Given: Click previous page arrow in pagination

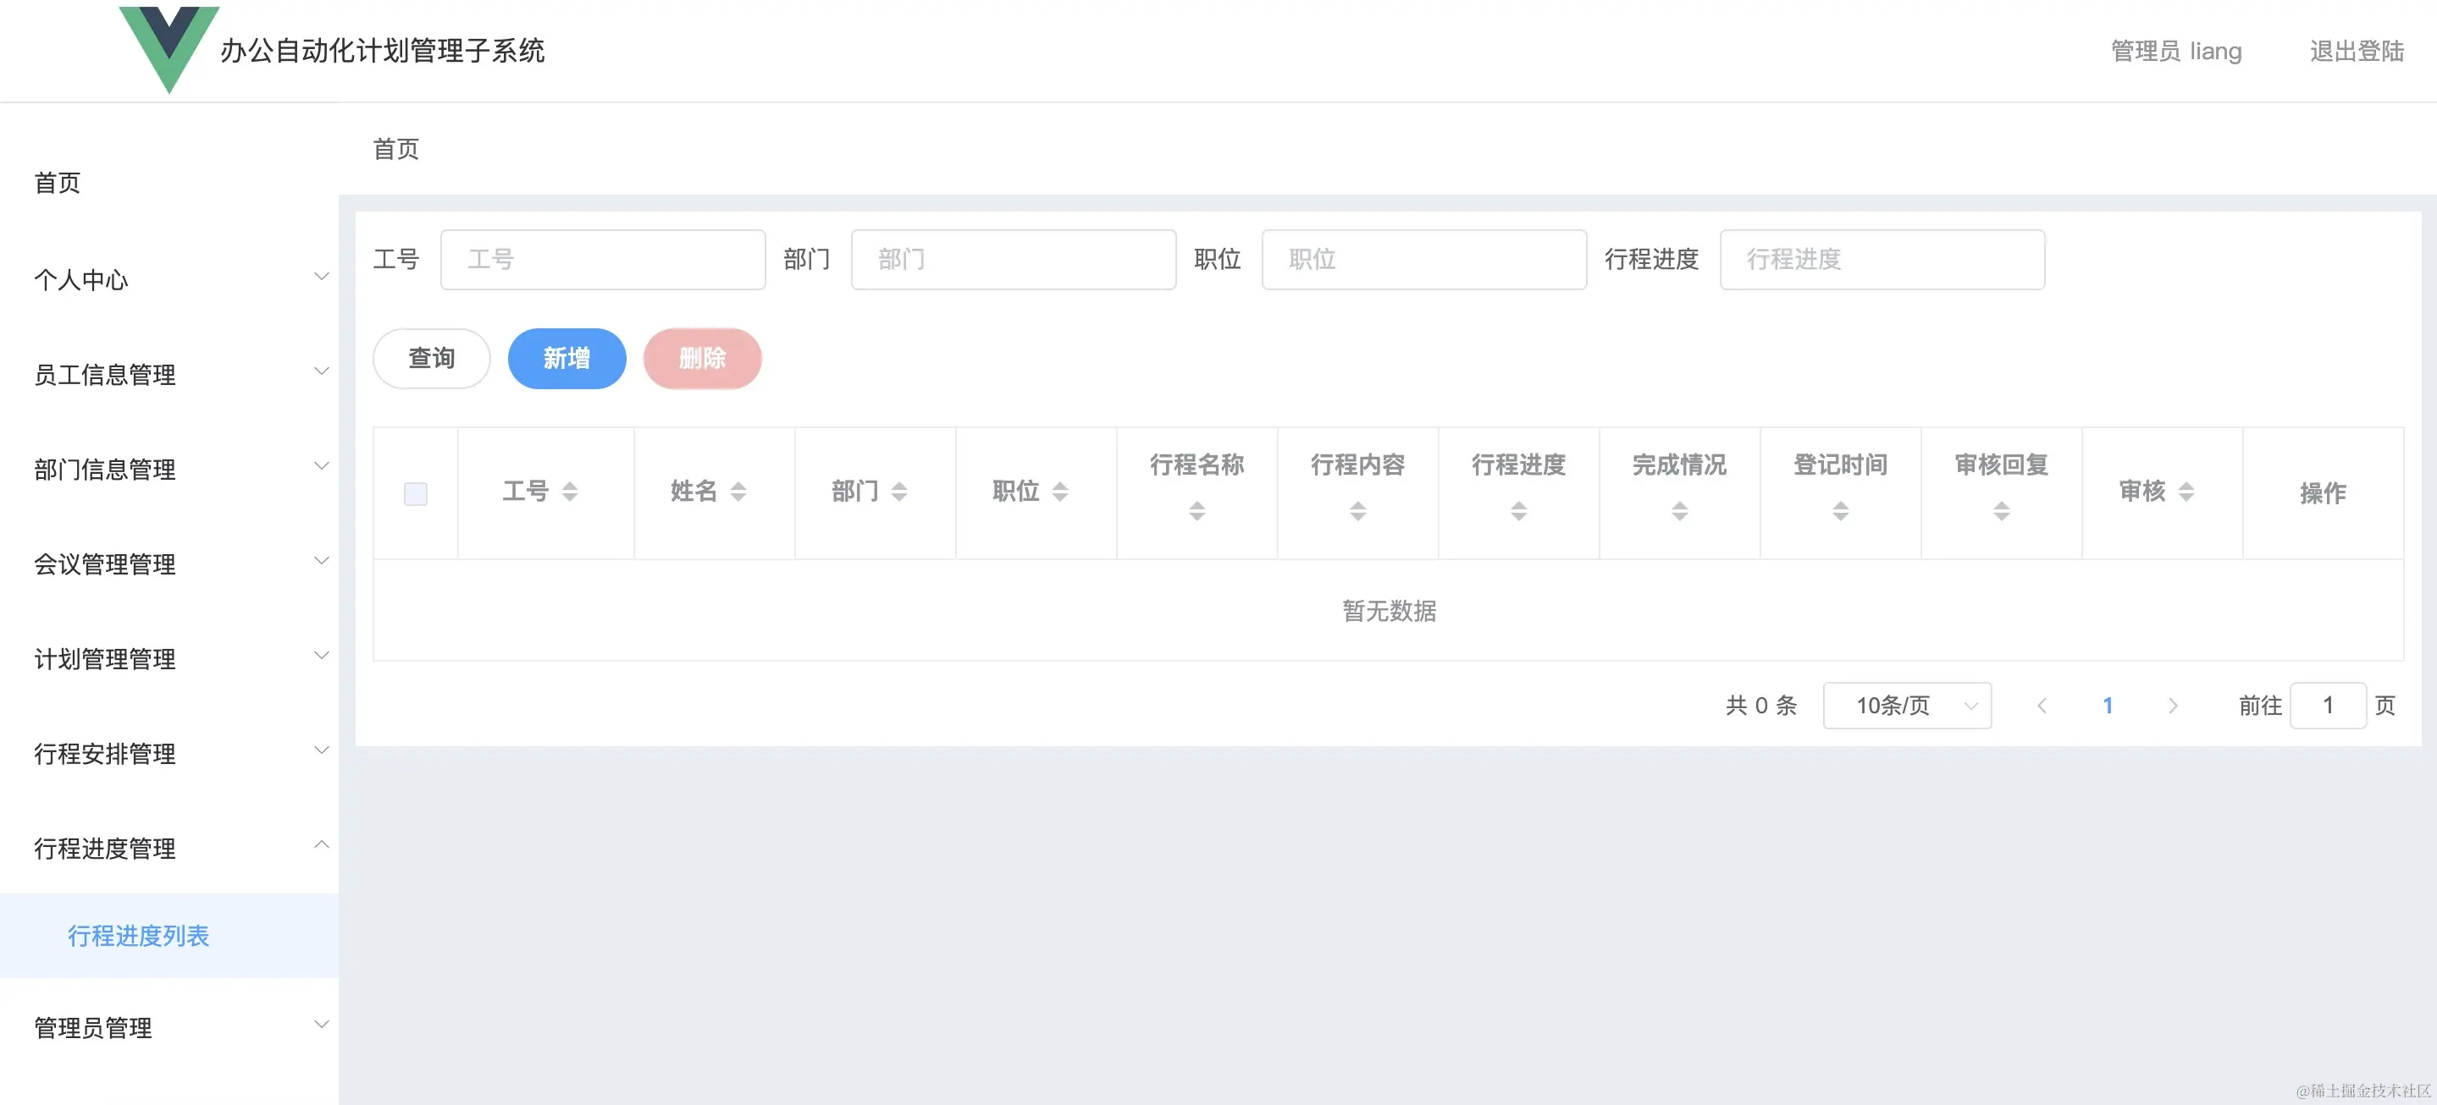Looking at the screenshot, I should (x=2042, y=706).
